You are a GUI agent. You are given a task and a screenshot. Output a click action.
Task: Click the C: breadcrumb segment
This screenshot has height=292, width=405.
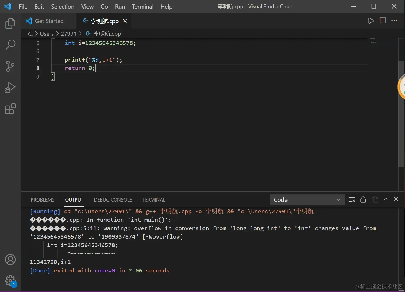tap(30, 34)
